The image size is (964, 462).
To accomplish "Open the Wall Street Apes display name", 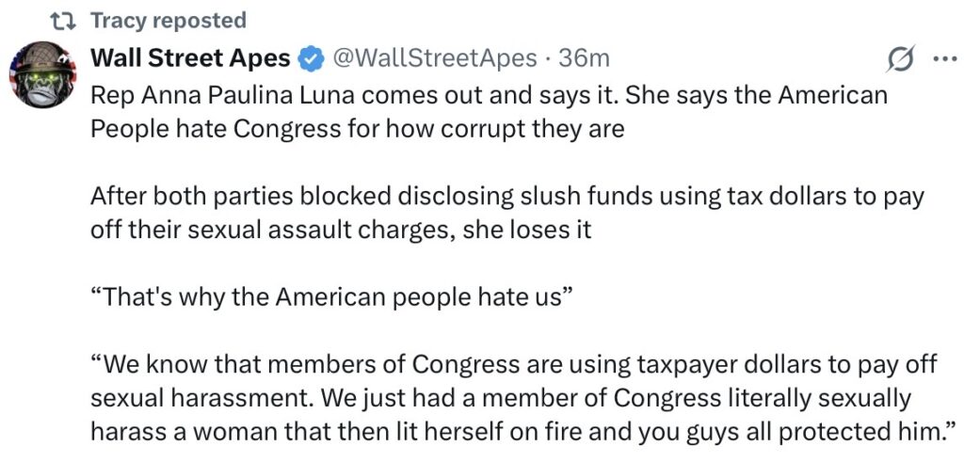I will 190,58.
